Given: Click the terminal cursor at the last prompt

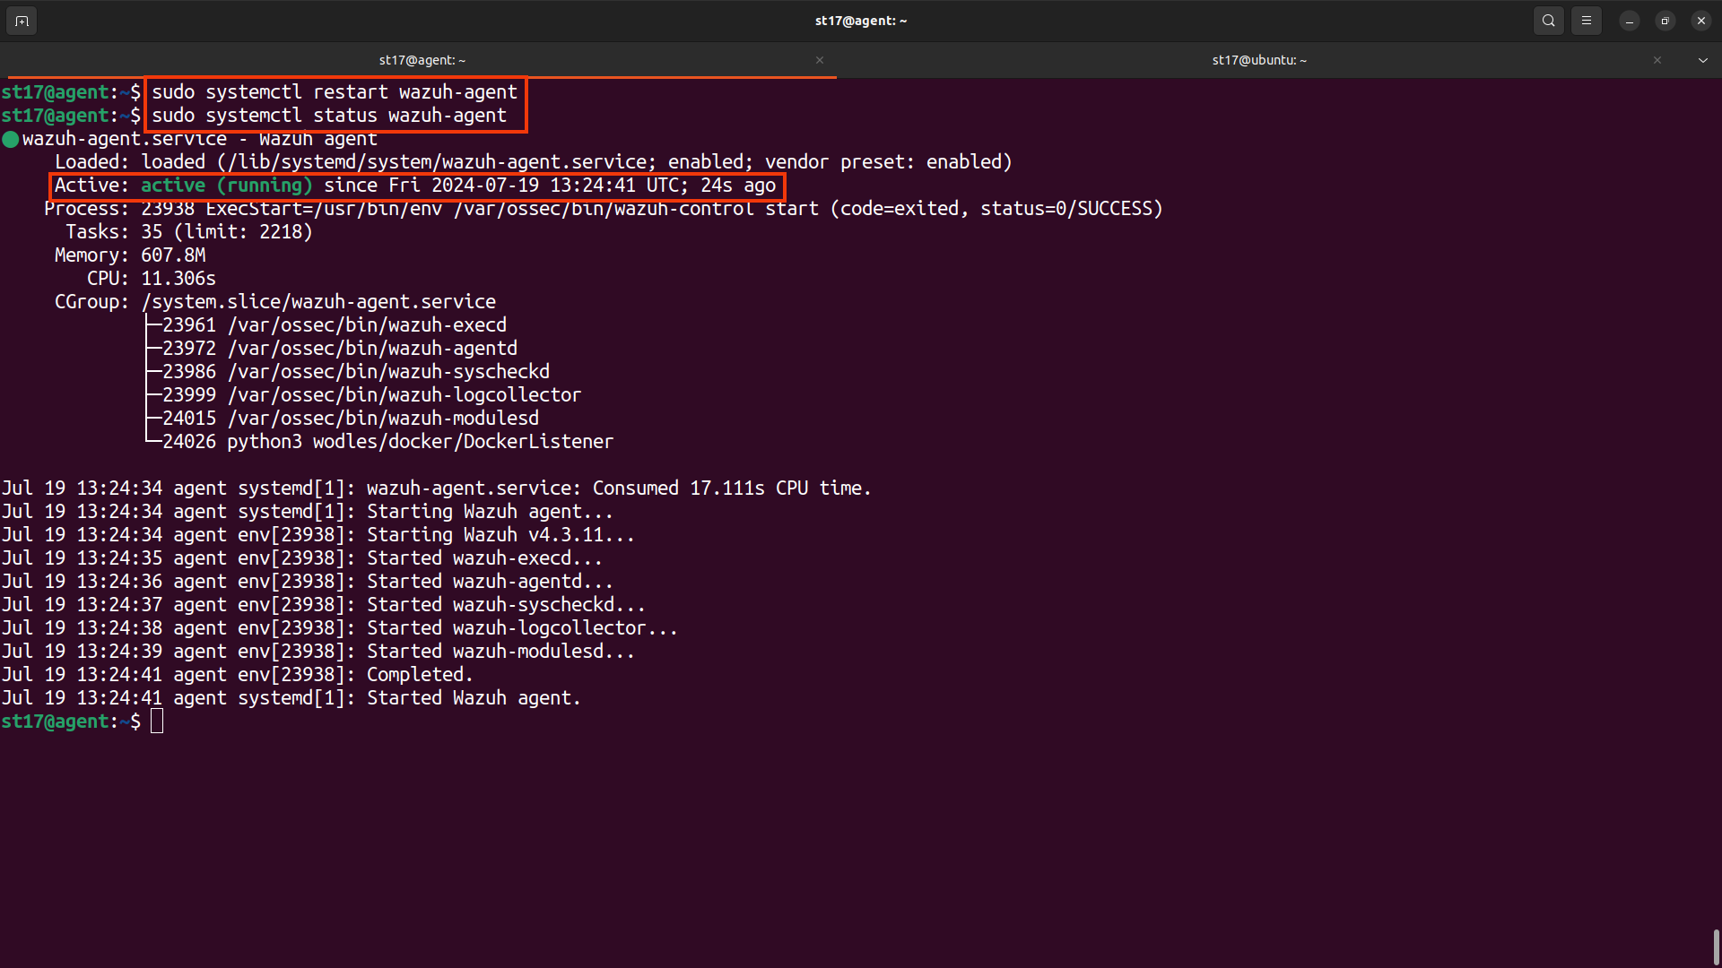Looking at the screenshot, I should [x=157, y=722].
